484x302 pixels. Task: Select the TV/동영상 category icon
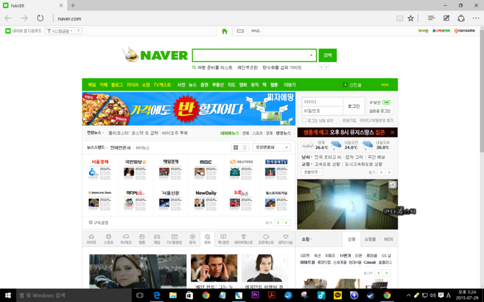click(175, 239)
